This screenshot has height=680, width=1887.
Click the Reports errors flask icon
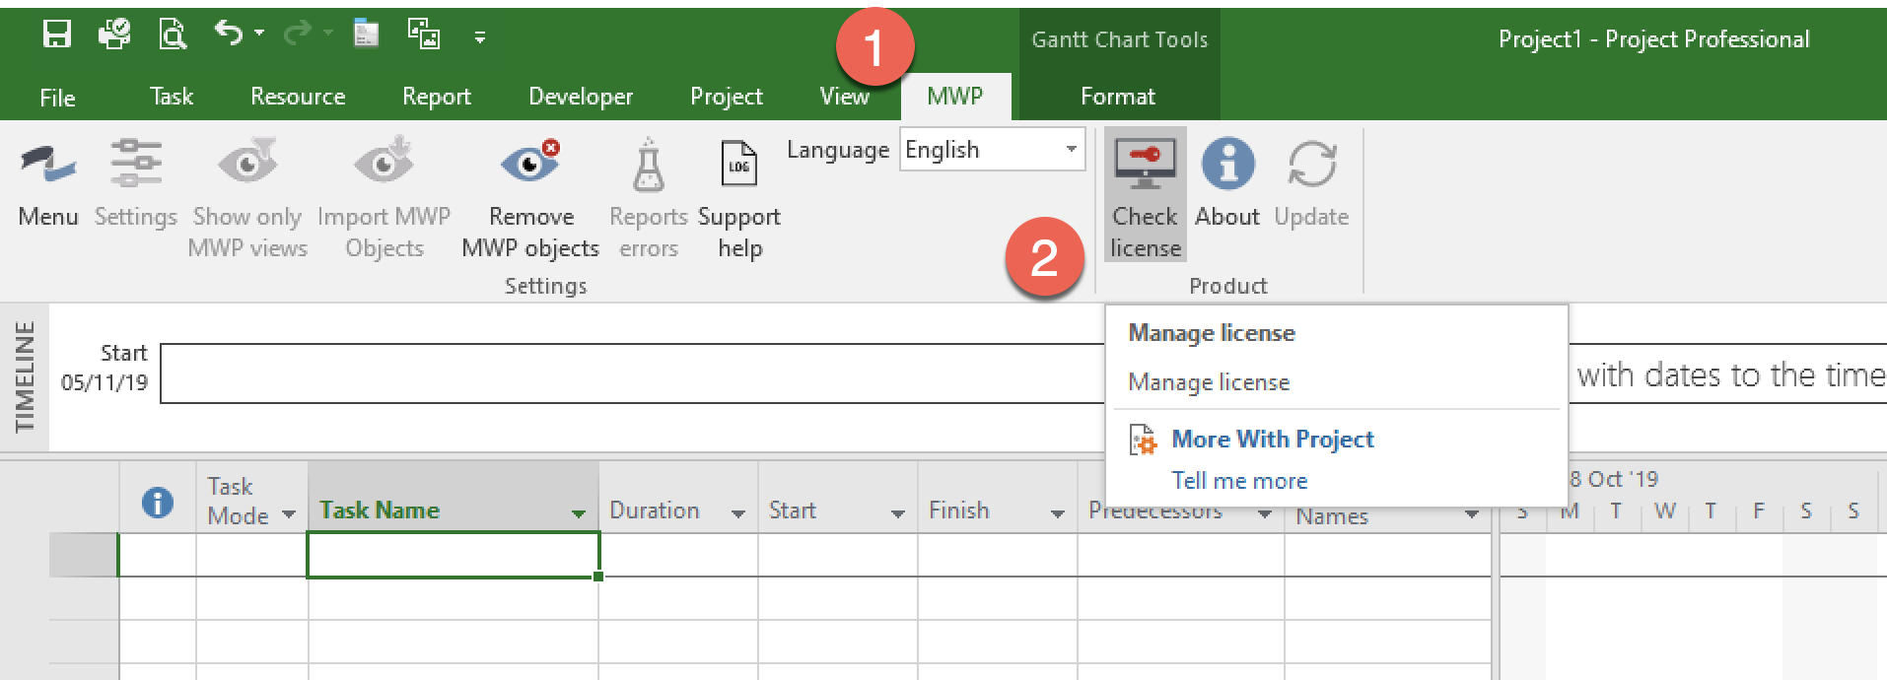click(648, 165)
